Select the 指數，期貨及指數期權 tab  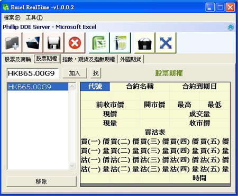89,59
